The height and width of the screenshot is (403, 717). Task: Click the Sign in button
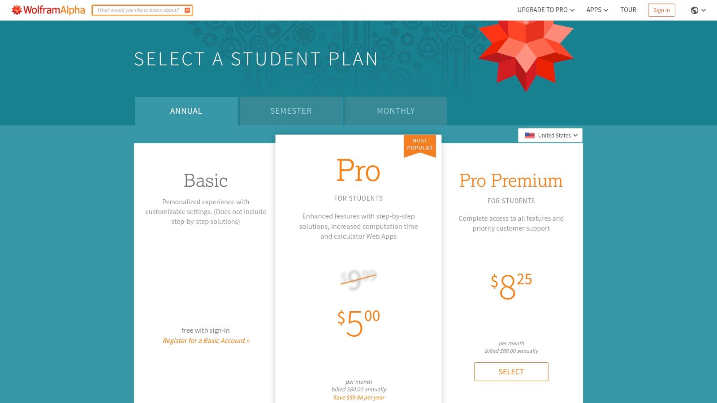661,10
